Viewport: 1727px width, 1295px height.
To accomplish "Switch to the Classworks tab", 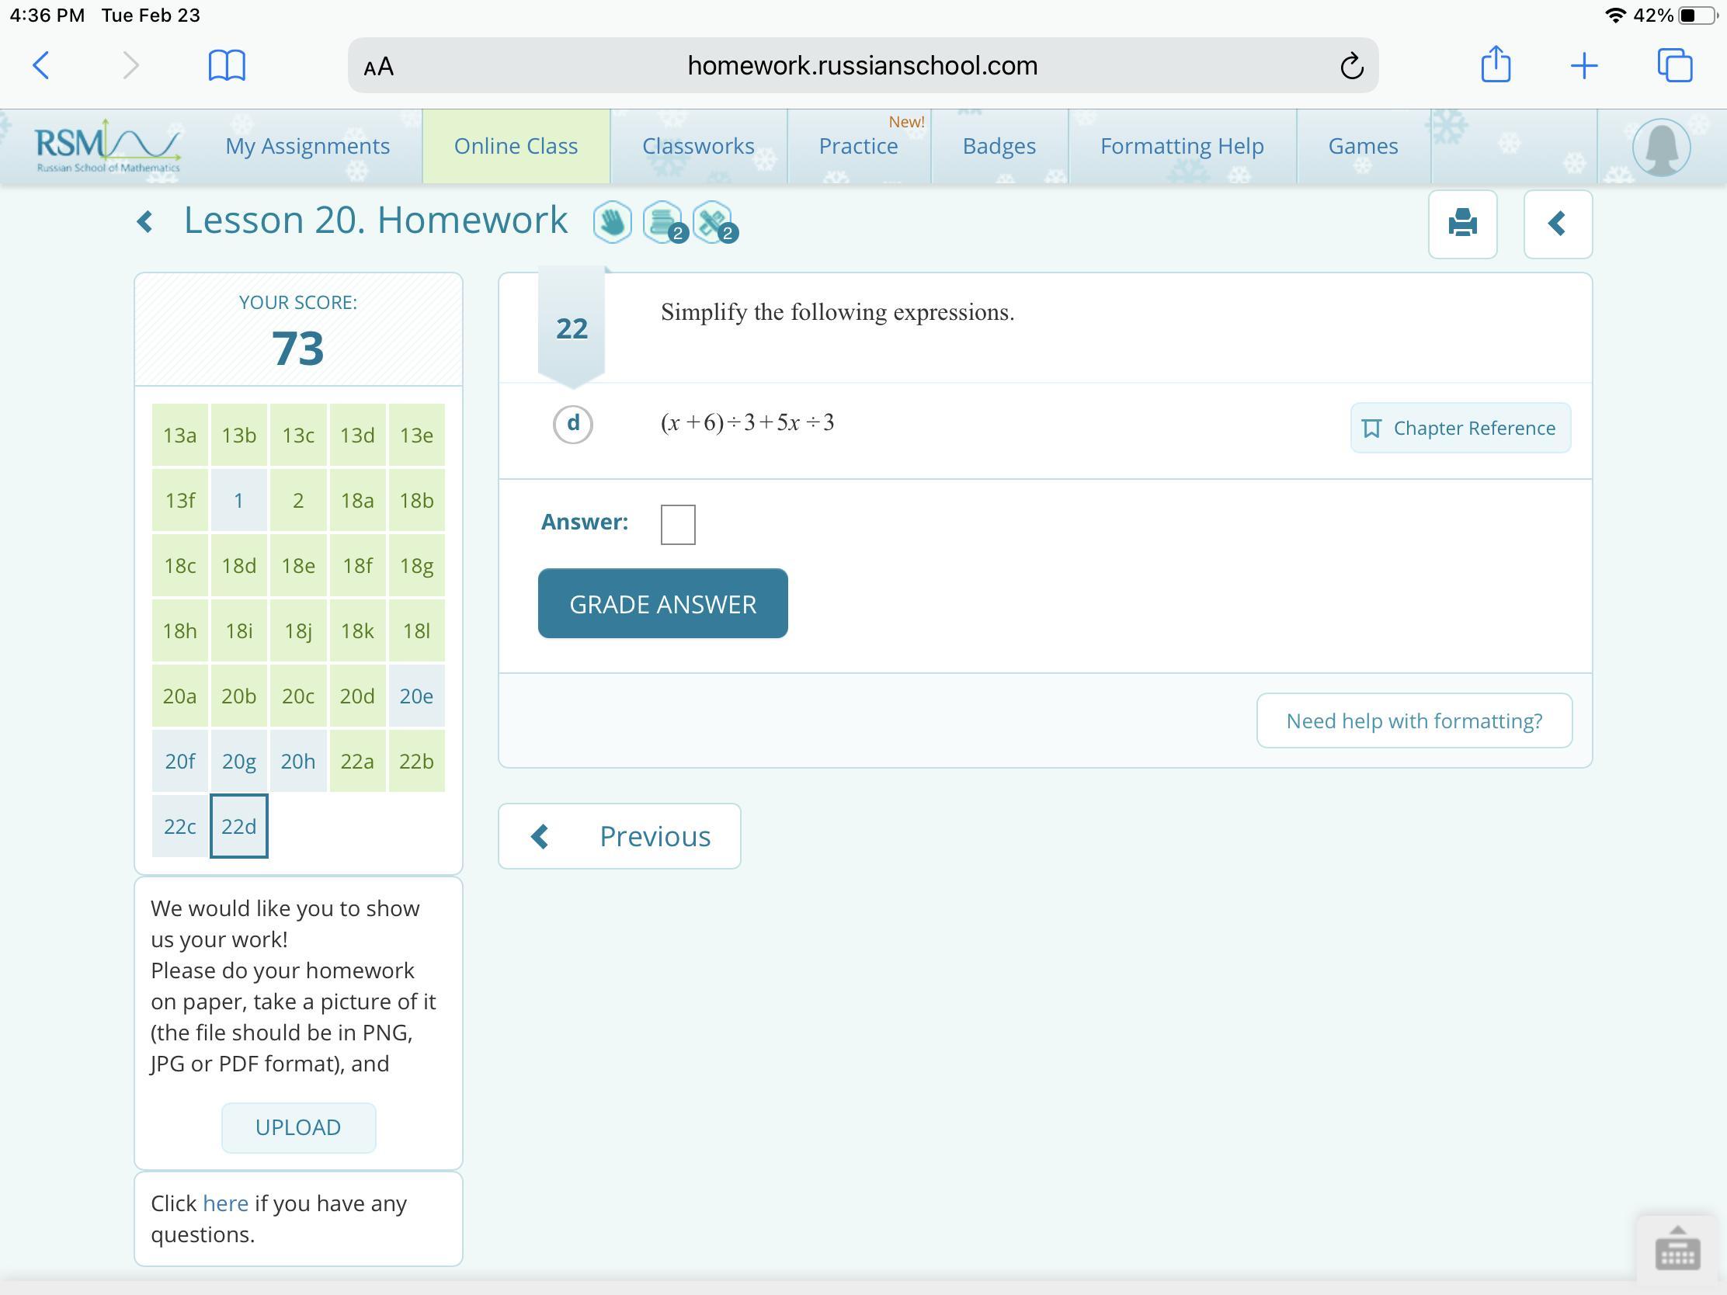I will [698, 147].
